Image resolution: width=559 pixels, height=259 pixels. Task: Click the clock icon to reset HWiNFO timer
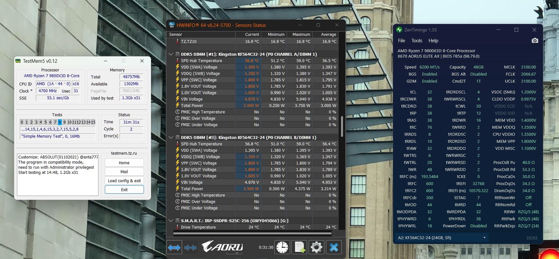[282, 247]
